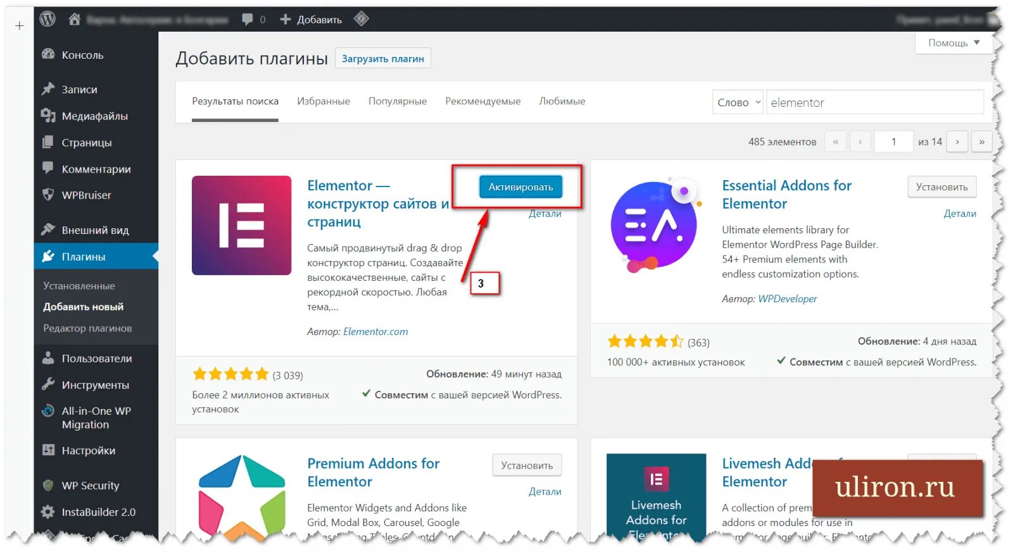Open Elementor — конструктор сайтов title link
Screen dimensions: 1013x552
[x=378, y=204]
